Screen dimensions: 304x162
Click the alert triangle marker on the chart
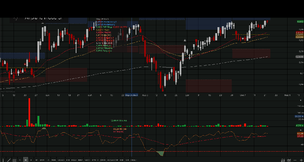(x=185, y=40)
